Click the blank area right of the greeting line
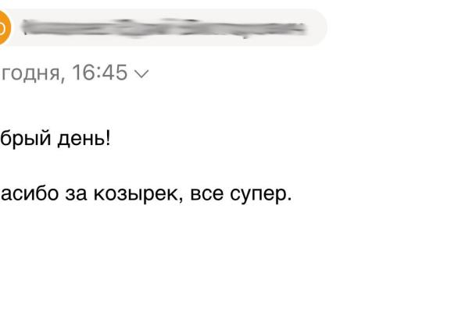Viewport: 469px width, 312px height. (274, 140)
